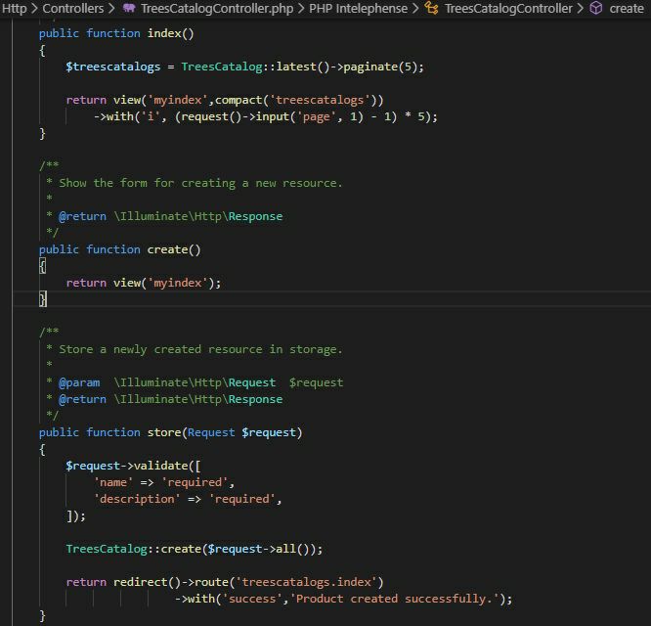Click 'Product created successfully.' string
Viewport: 651px width, 626px height.
point(395,599)
